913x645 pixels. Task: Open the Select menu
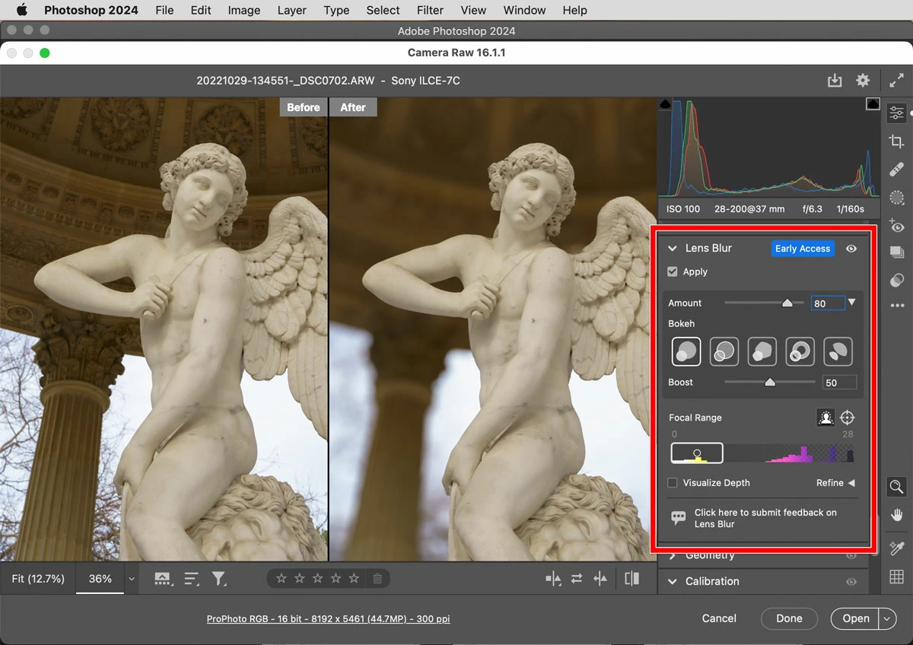point(383,10)
